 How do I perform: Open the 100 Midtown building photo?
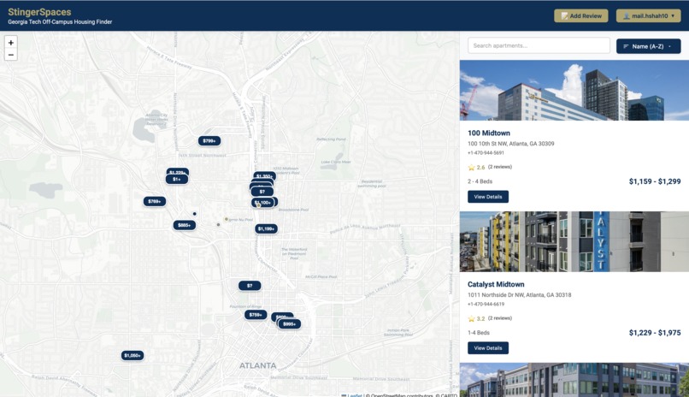point(574,91)
